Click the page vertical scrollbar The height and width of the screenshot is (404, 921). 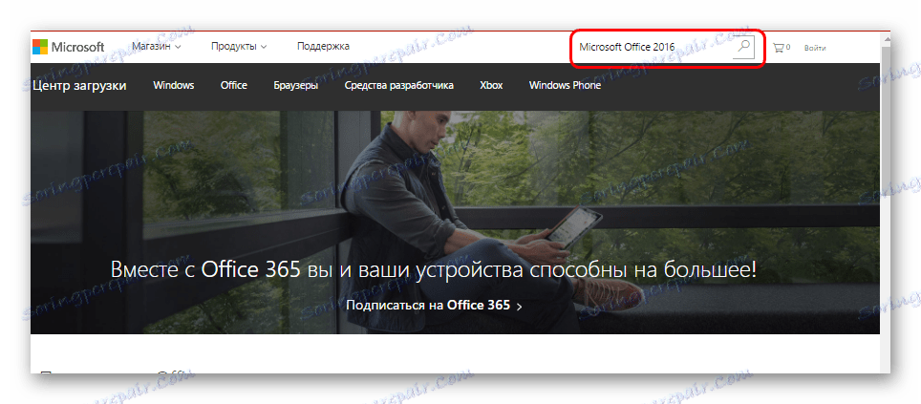[x=885, y=202]
